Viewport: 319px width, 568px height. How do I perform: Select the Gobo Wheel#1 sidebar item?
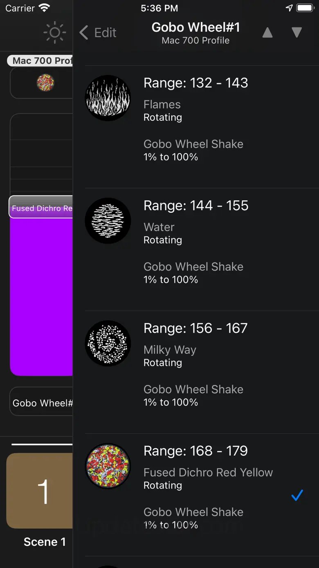(x=42, y=403)
